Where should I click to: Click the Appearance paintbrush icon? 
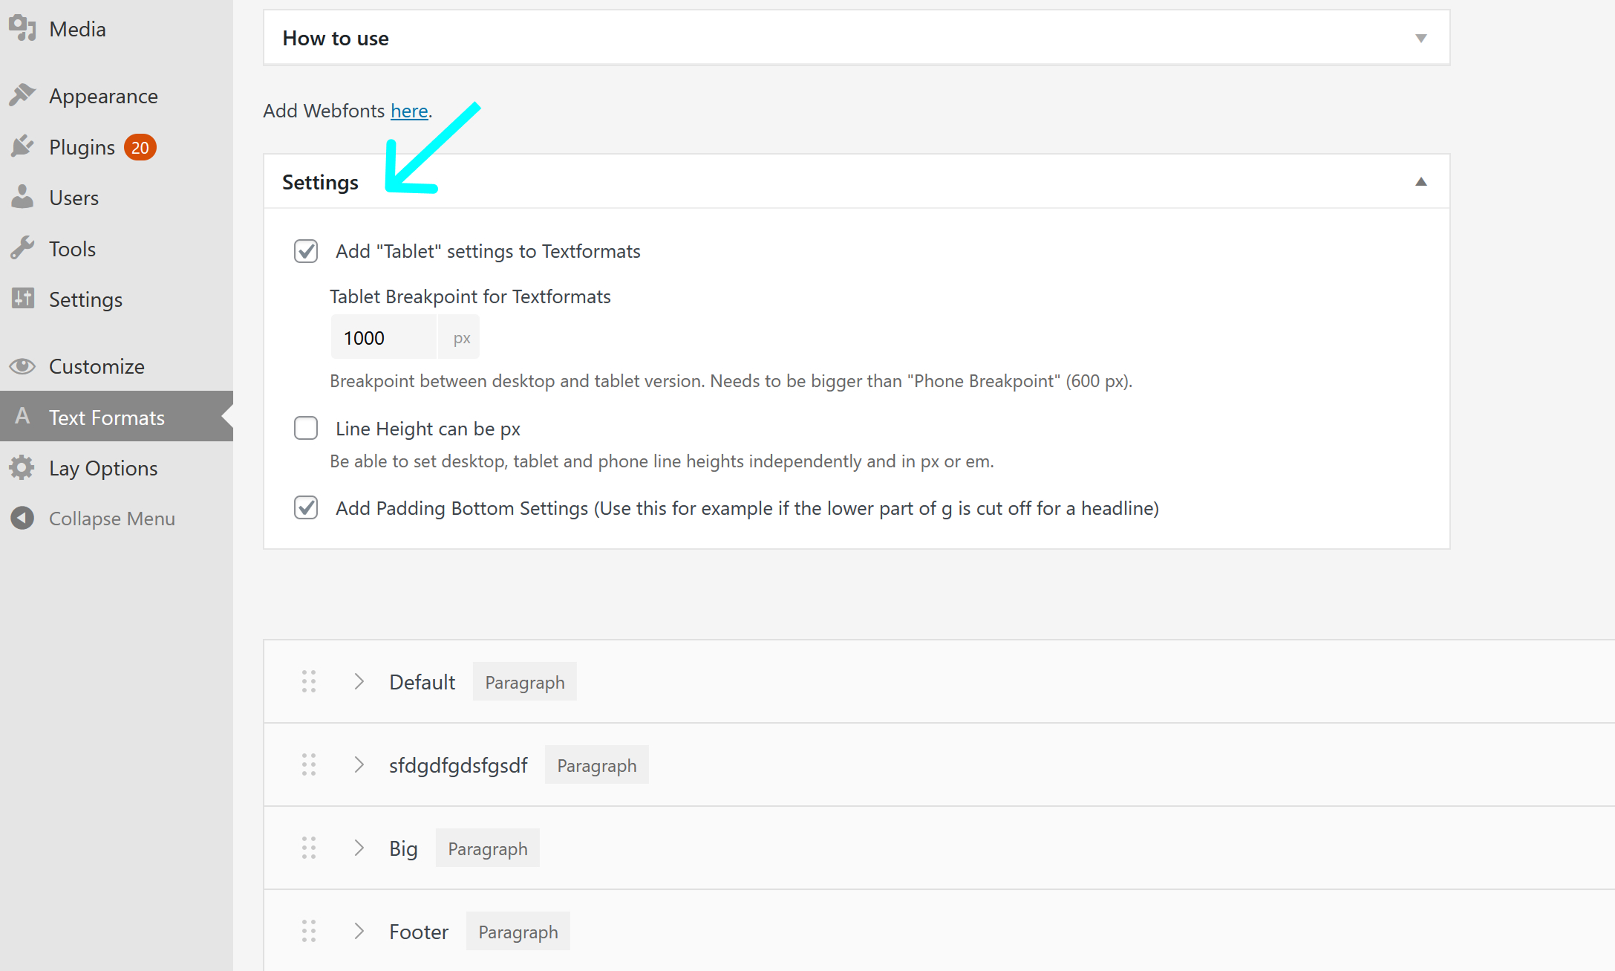(22, 95)
